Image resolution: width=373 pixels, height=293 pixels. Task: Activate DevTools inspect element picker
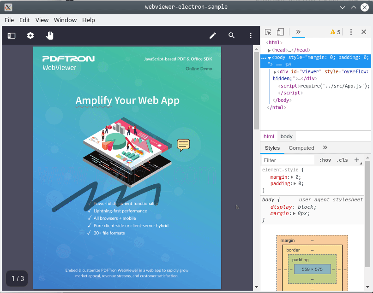[268, 32]
